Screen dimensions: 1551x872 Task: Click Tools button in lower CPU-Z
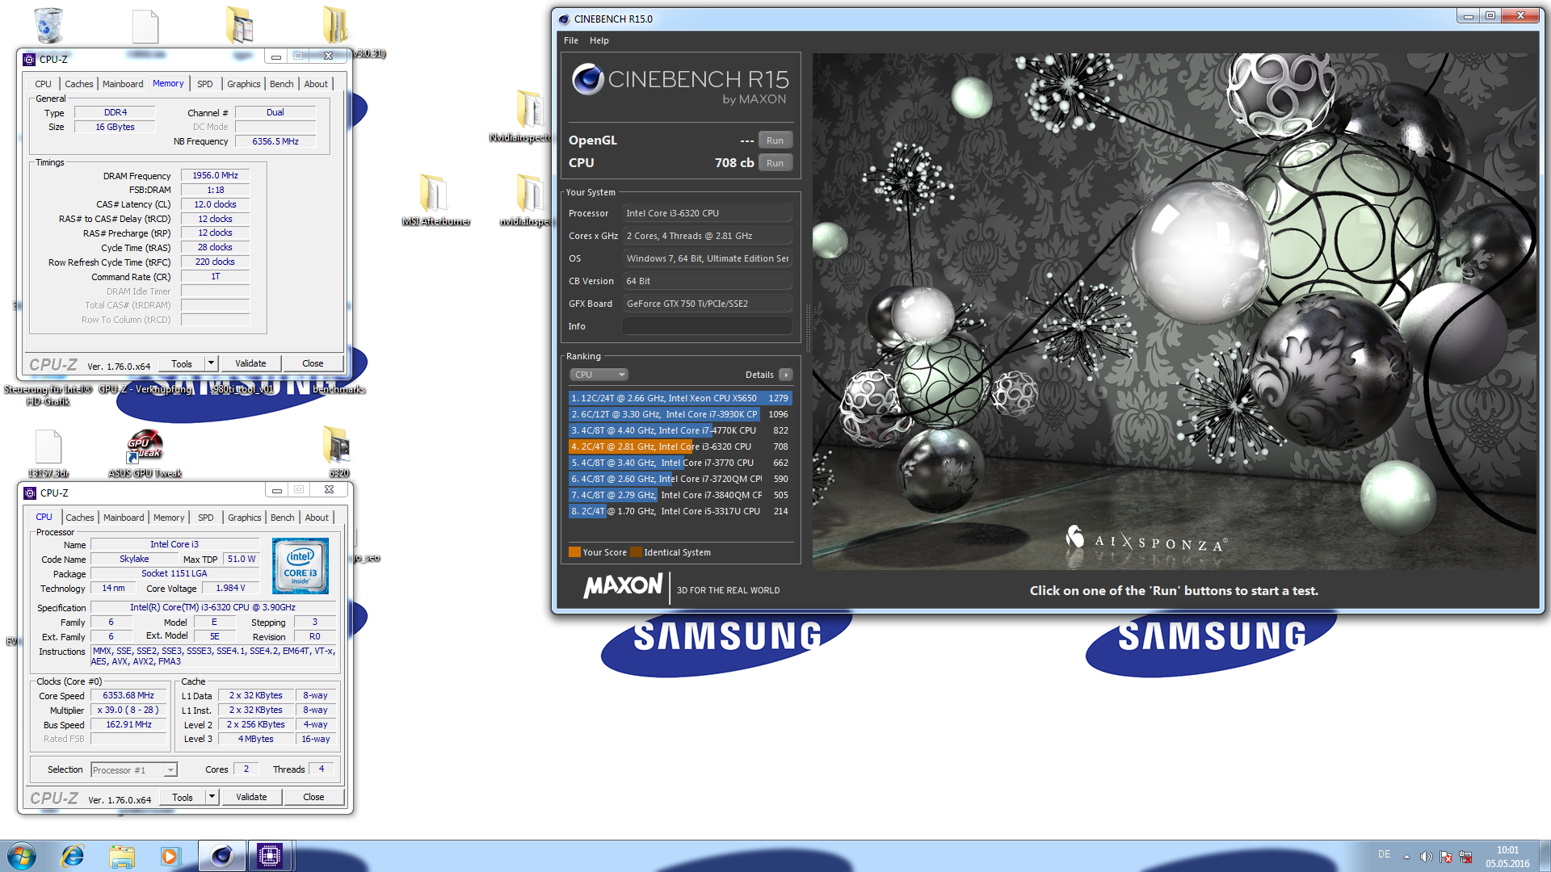[183, 797]
